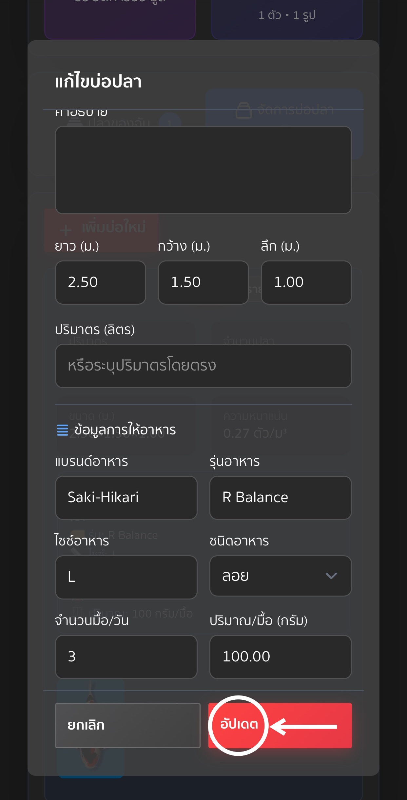Edit the feed brand field Saki-Hikari
Image resolution: width=407 pixels, height=800 pixels.
click(x=126, y=497)
